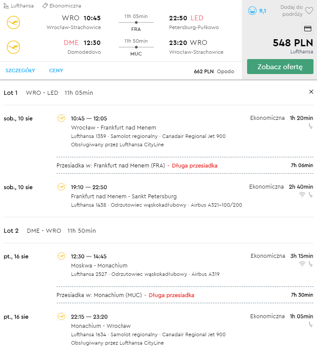Click the airplane icon next to Lufthansa header
This screenshot has height=353, width=317.
(x=6, y=6)
